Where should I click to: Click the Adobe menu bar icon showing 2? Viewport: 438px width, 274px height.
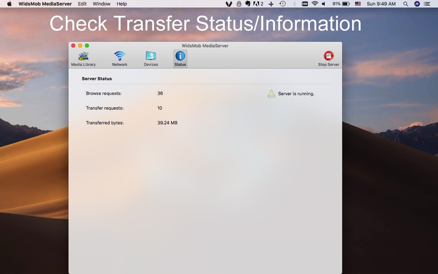pos(258,4)
